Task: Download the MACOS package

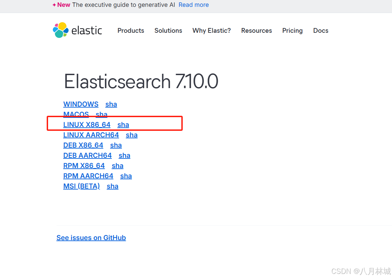Action: (x=76, y=114)
